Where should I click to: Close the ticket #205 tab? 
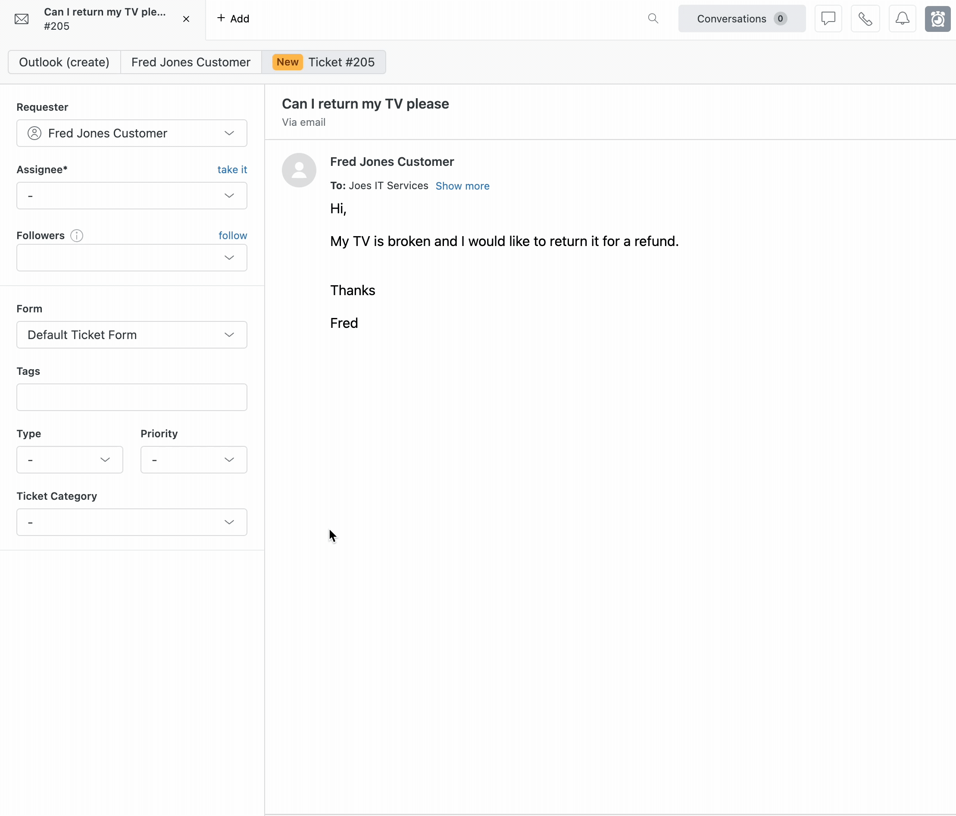click(x=186, y=19)
